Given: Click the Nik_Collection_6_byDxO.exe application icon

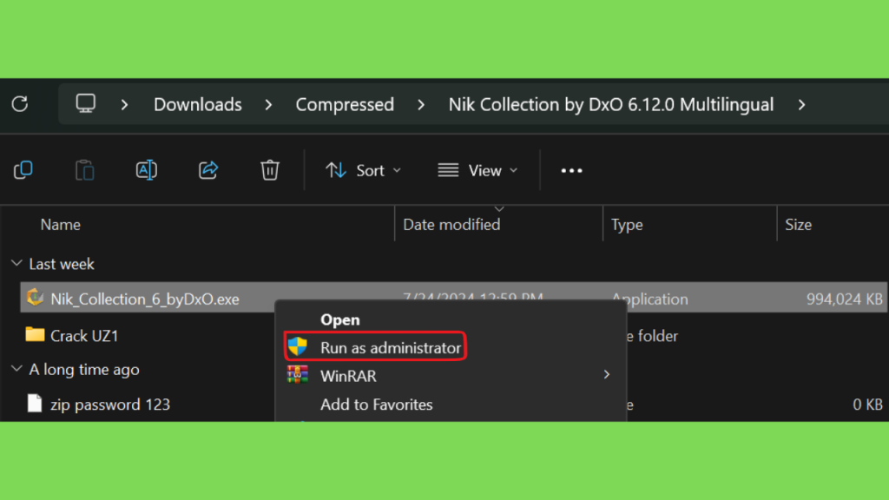Looking at the screenshot, I should pos(35,298).
